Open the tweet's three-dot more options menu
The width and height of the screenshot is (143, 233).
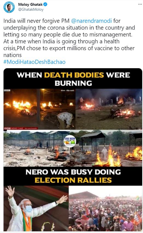point(140,4)
